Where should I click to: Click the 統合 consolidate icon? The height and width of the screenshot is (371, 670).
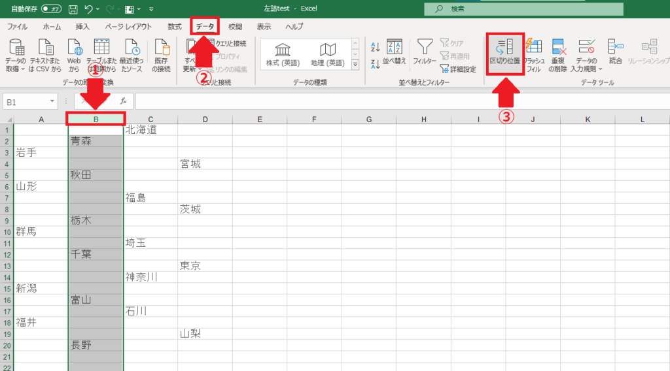[615, 52]
